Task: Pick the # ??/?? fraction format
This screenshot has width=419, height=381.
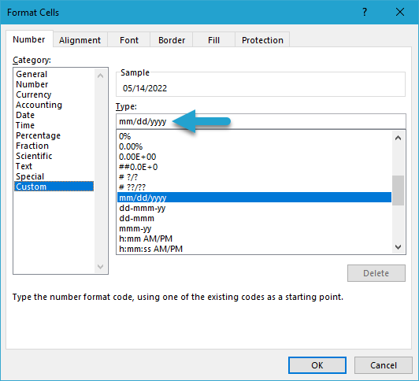Action: click(x=254, y=187)
